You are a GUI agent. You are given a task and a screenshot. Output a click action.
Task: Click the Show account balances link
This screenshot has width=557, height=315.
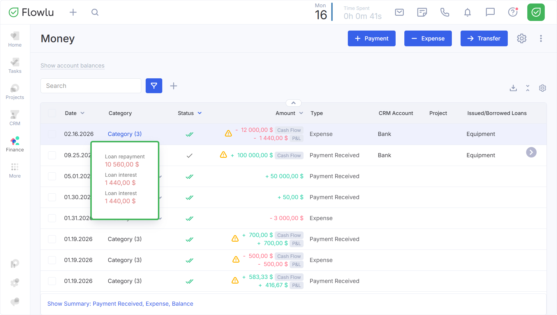point(72,66)
